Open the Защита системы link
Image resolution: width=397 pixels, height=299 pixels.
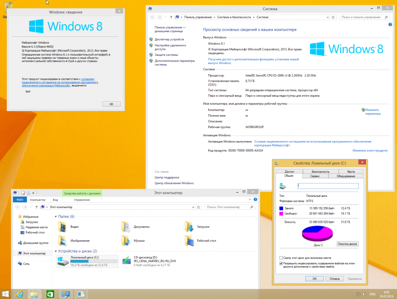pos(166,55)
